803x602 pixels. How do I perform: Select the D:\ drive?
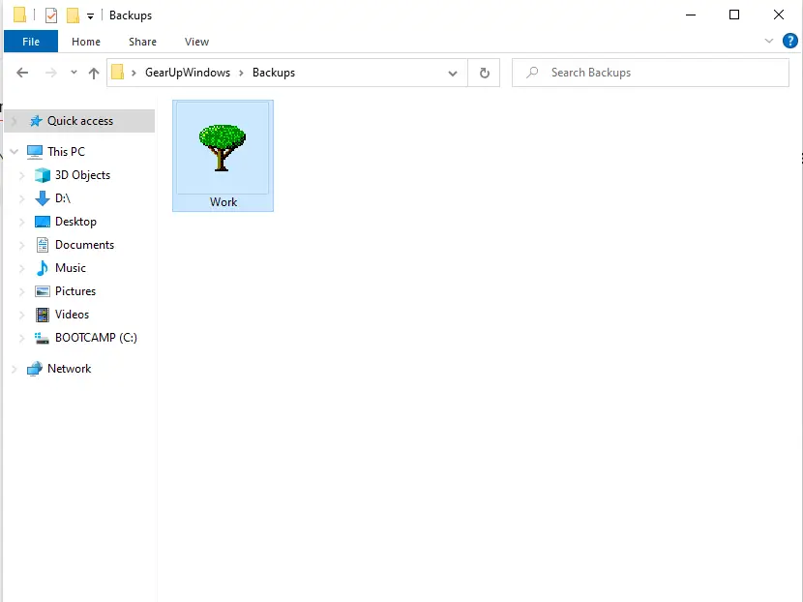pos(63,198)
